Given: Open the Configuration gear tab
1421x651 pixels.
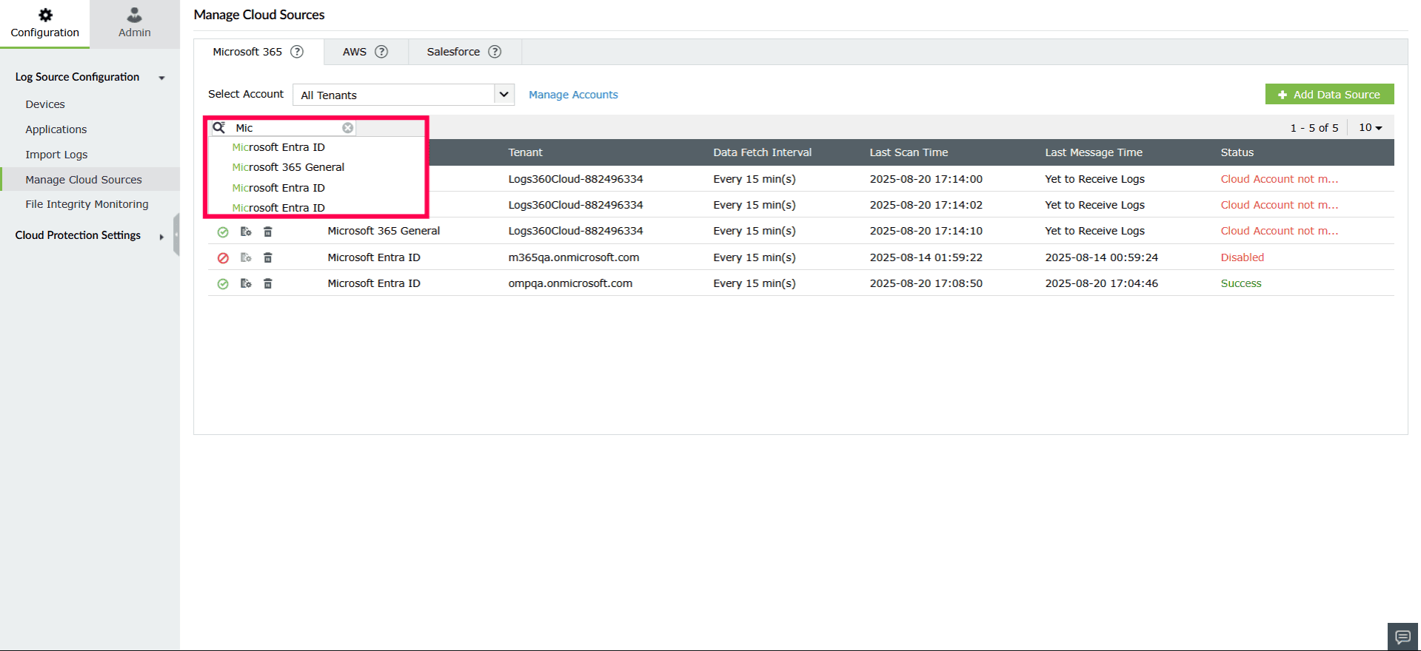Looking at the screenshot, I should 44,24.
